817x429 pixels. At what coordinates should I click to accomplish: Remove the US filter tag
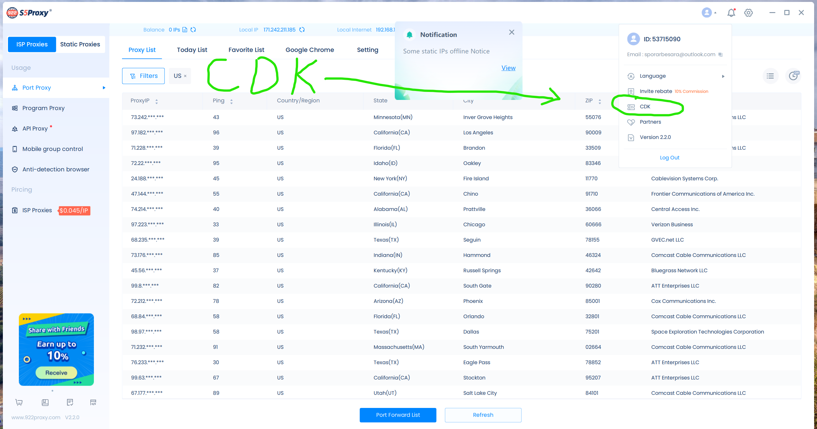(x=185, y=76)
